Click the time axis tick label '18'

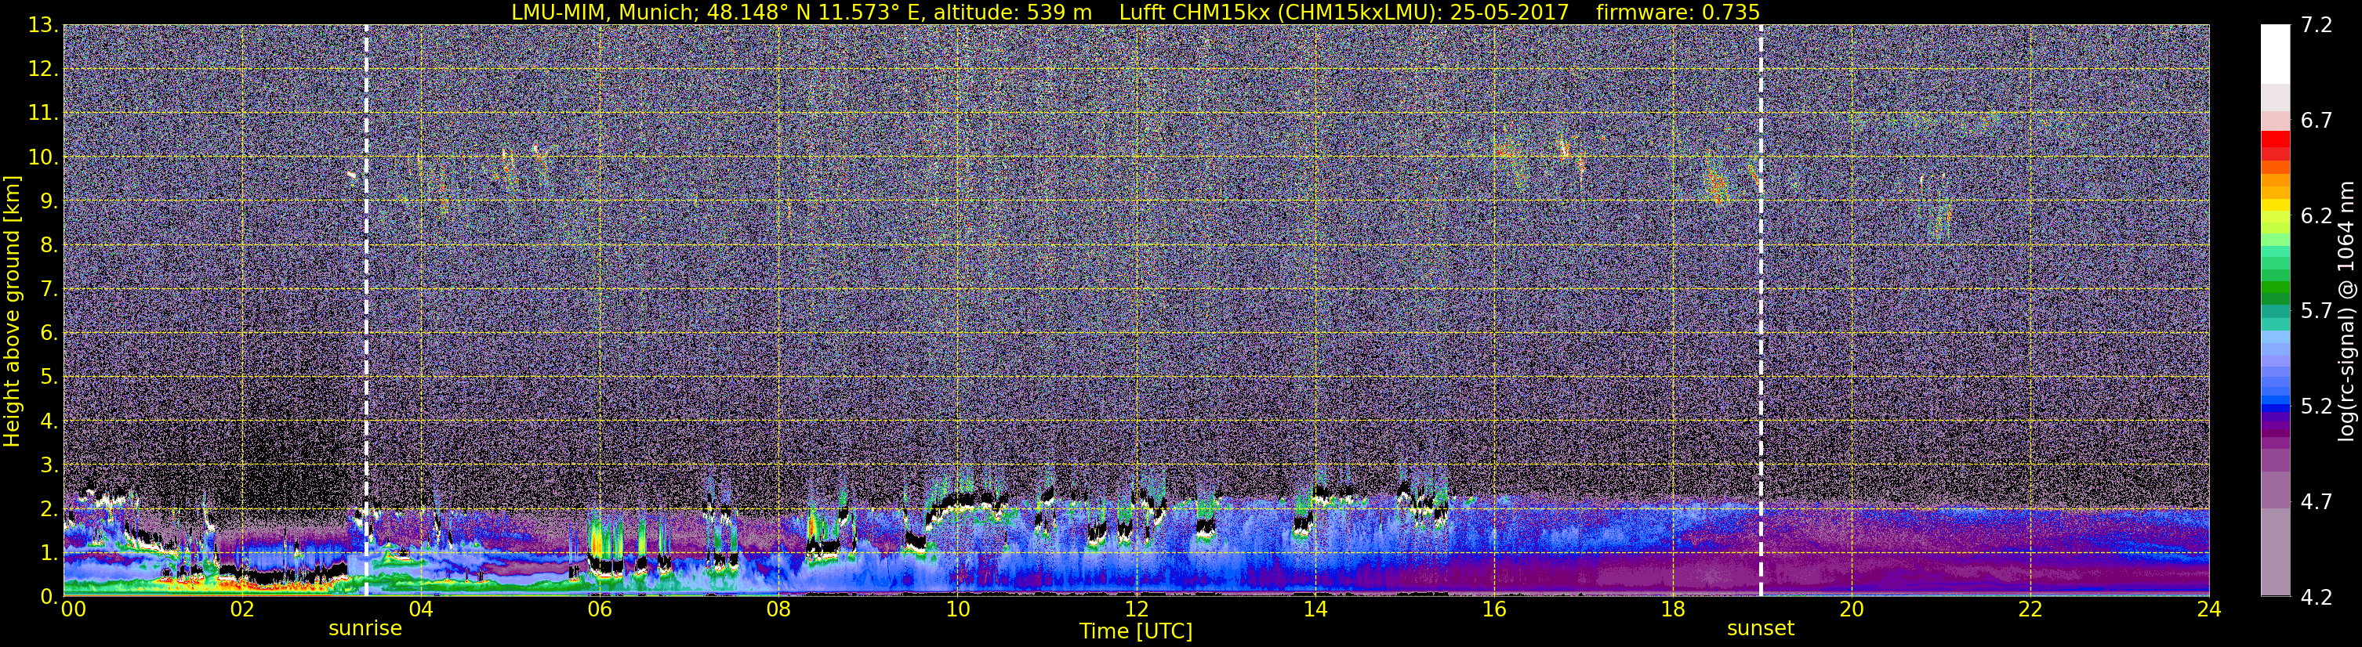1672,609
